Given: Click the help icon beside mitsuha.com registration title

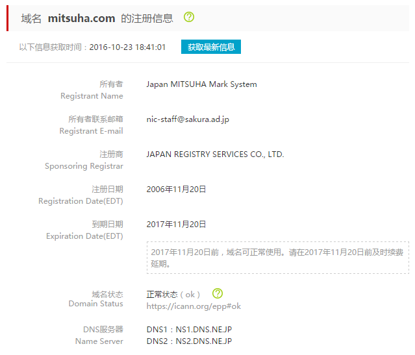Looking at the screenshot, I should [189, 17].
